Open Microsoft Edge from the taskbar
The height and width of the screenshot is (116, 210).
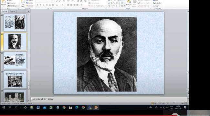(77, 107)
